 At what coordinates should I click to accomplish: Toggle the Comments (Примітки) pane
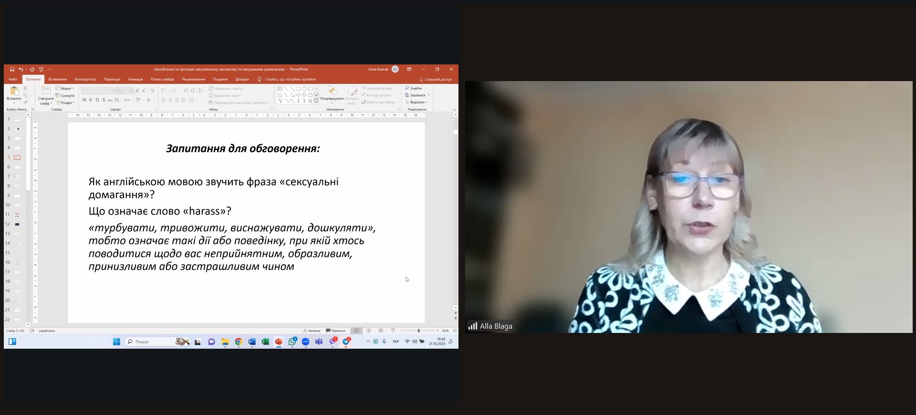pos(335,331)
